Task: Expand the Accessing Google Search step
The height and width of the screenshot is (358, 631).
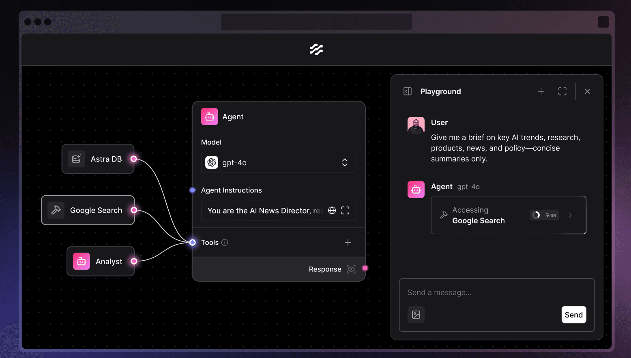Action: tap(570, 215)
